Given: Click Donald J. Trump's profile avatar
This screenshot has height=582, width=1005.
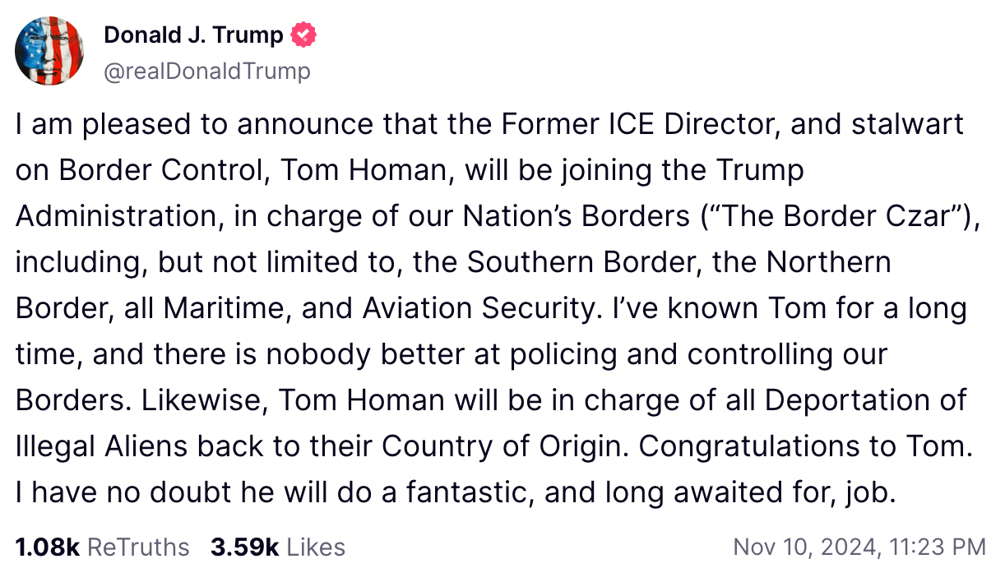Looking at the screenshot, I should [51, 51].
